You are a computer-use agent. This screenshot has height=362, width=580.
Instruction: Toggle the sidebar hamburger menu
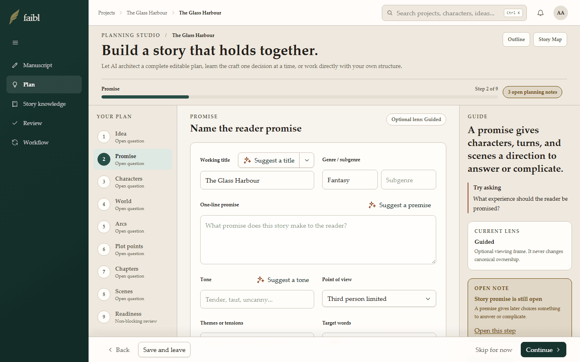click(15, 43)
